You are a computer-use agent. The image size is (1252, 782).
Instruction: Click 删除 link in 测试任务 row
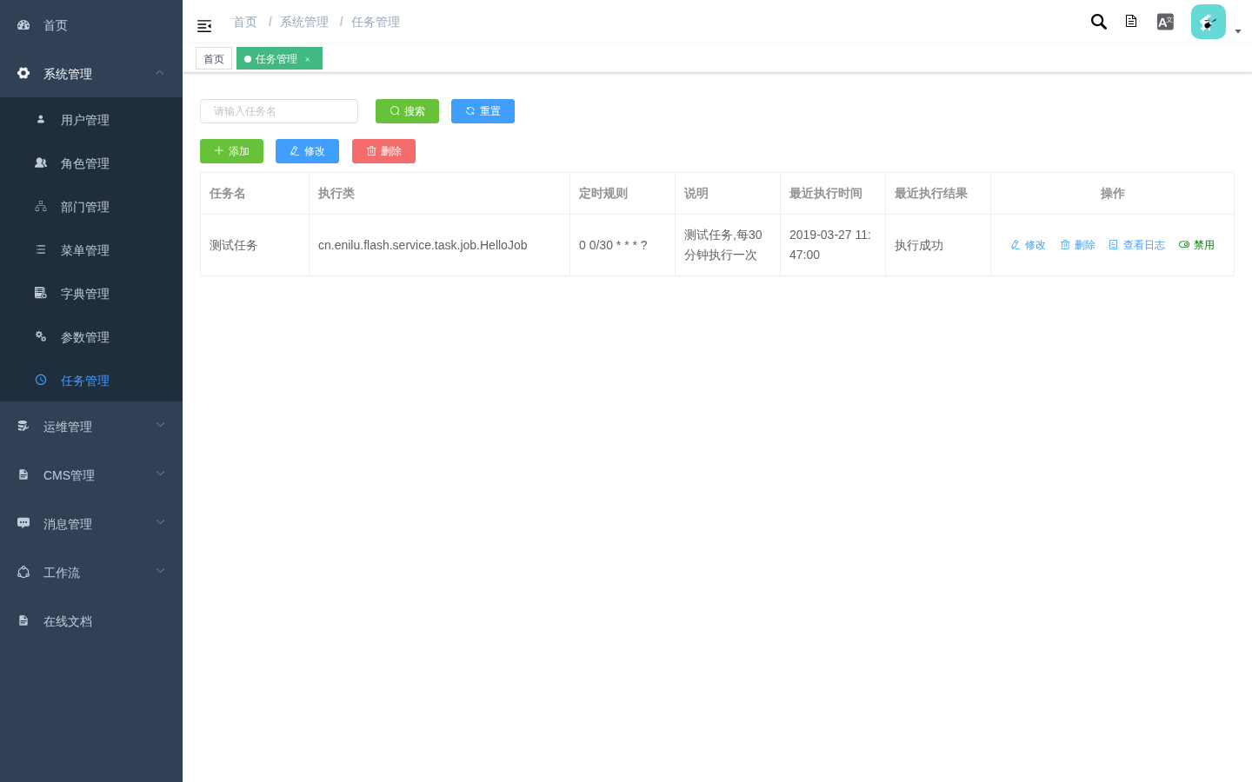tap(1078, 245)
